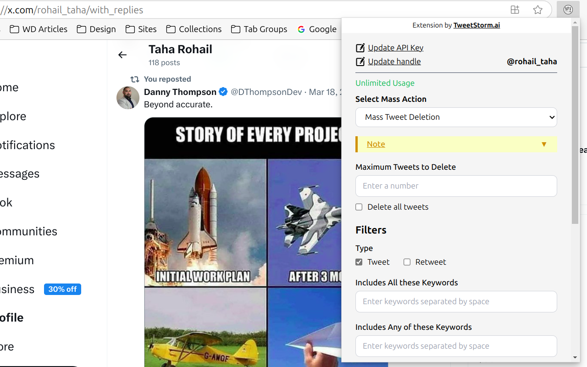The width and height of the screenshot is (587, 367).
Task: Open the TweetStorm extension icon in the toolbar
Action: click(x=568, y=9)
